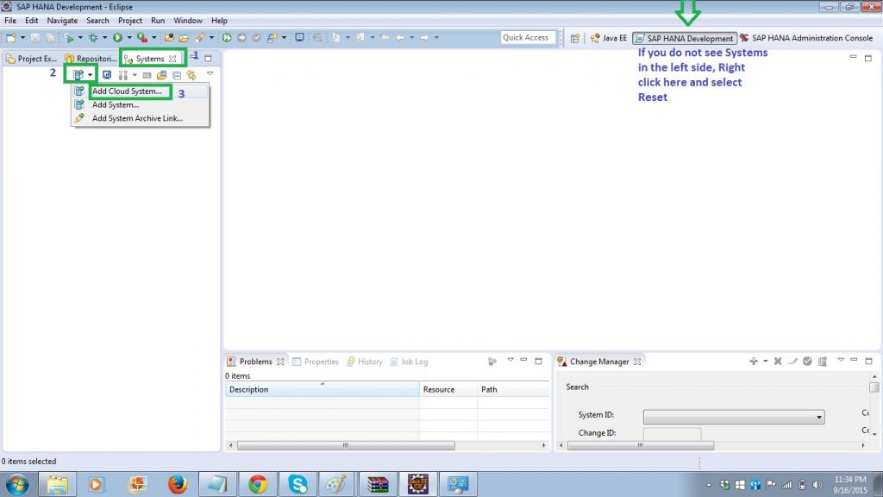Open the File menu
This screenshot has width=883, height=497.
[10, 21]
